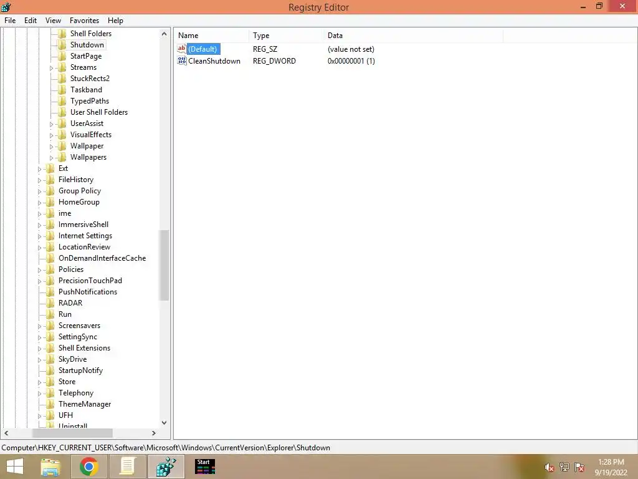Sort values by the Name column header
Viewport: 638px width, 479px height.
pyautogui.click(x=211, y=36)
